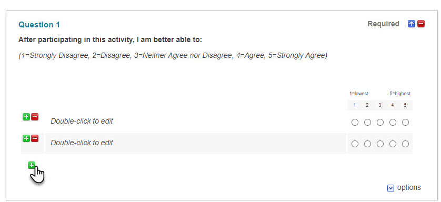The height and width of the screenshot is (202, 441).
Task: Click the Required label
Action: tap(383, 24)
